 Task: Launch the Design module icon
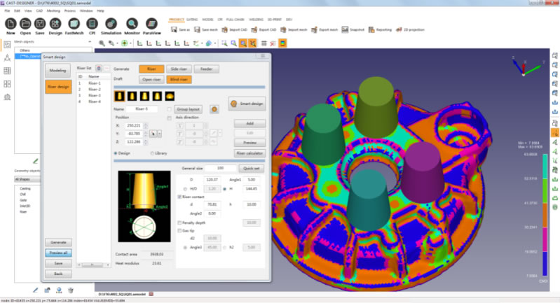point(55,24)
